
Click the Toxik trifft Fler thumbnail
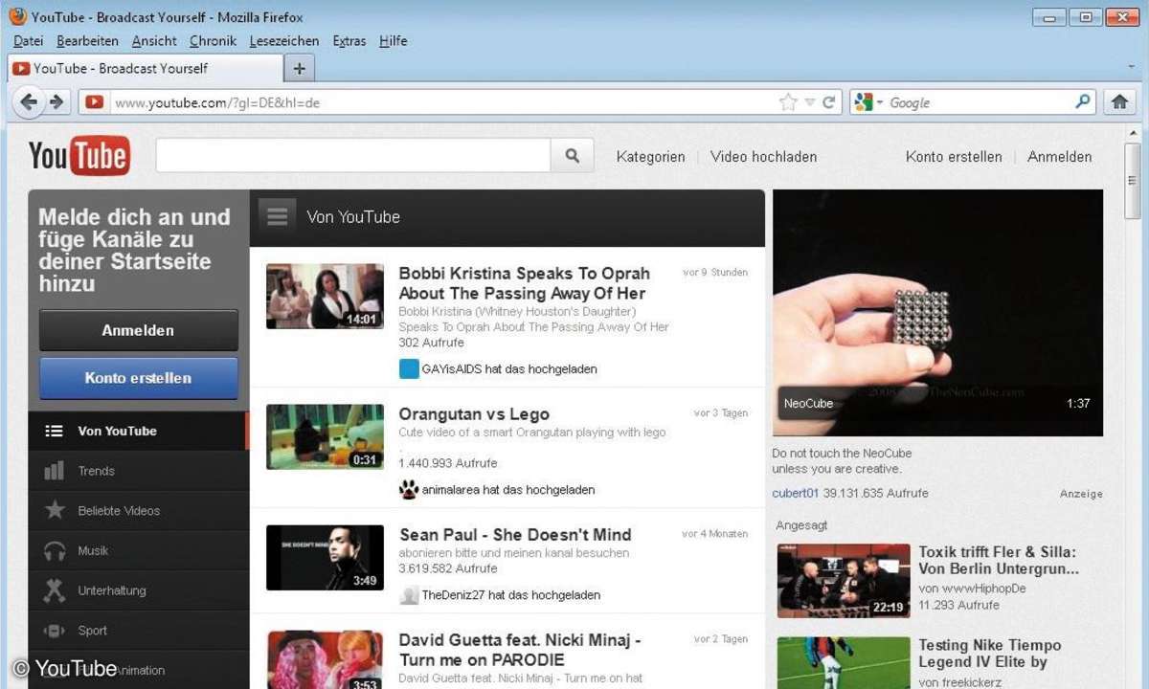[844, 581]
